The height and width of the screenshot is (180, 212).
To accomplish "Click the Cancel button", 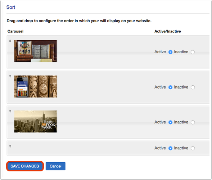I will coord(55,166).
